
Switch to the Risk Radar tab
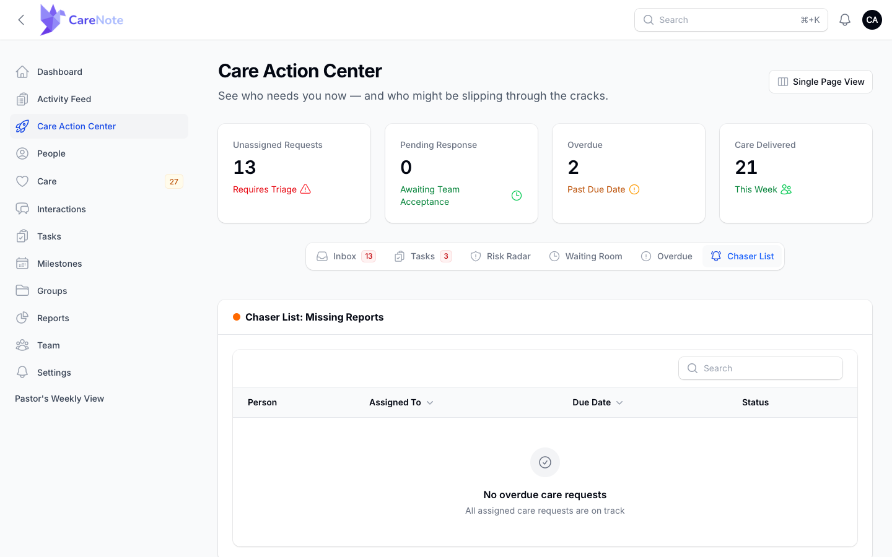click(501, 256)
